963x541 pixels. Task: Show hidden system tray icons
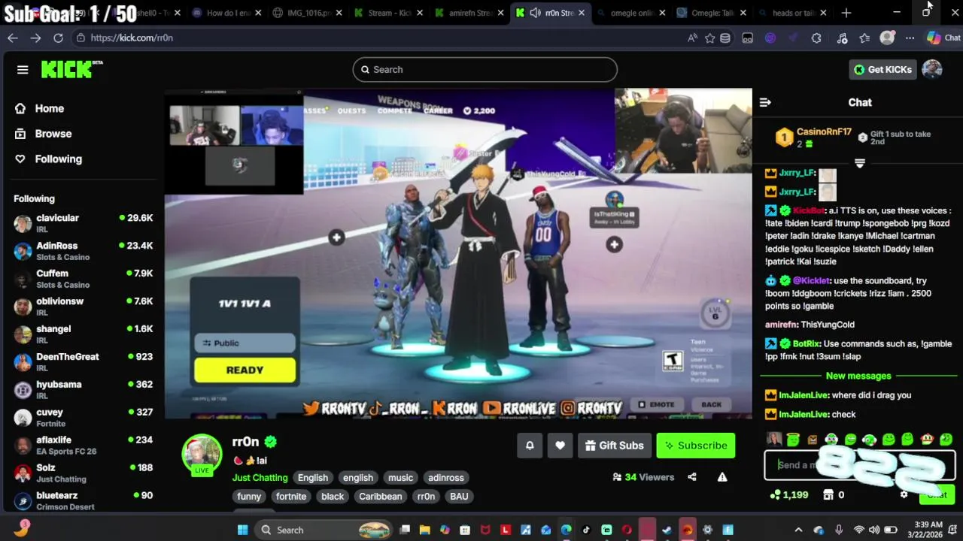pos(798,530)
